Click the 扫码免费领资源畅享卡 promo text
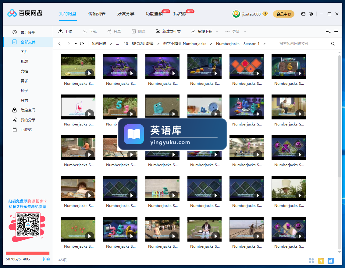 (x=28, y=201)
